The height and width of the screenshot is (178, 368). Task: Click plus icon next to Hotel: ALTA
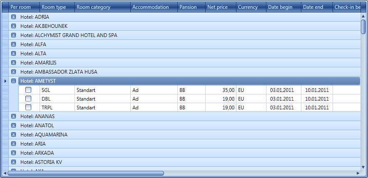(x=13, y=54)
